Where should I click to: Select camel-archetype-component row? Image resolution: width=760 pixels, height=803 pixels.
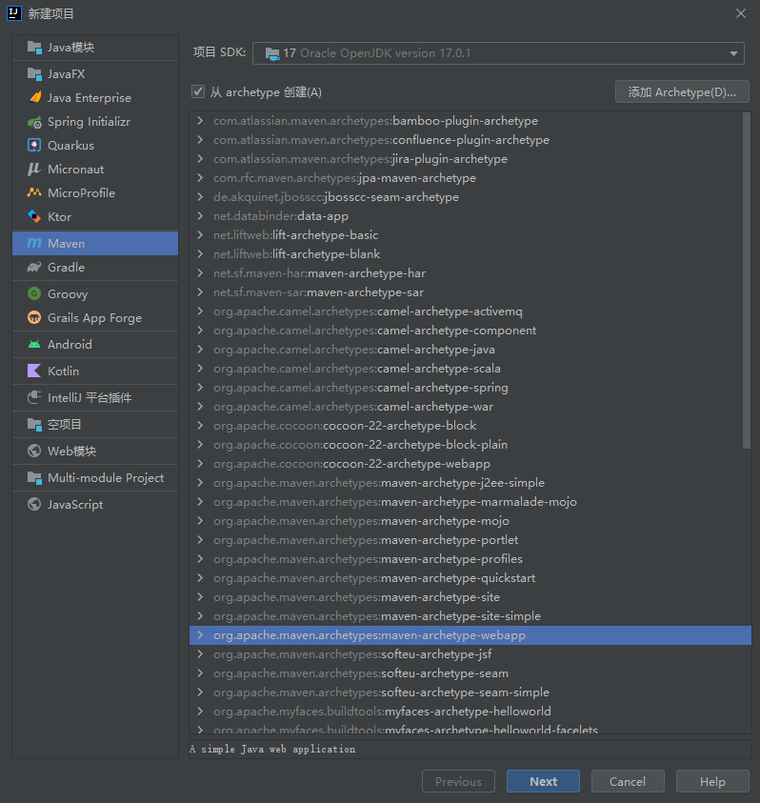click(x=466, y=331)
